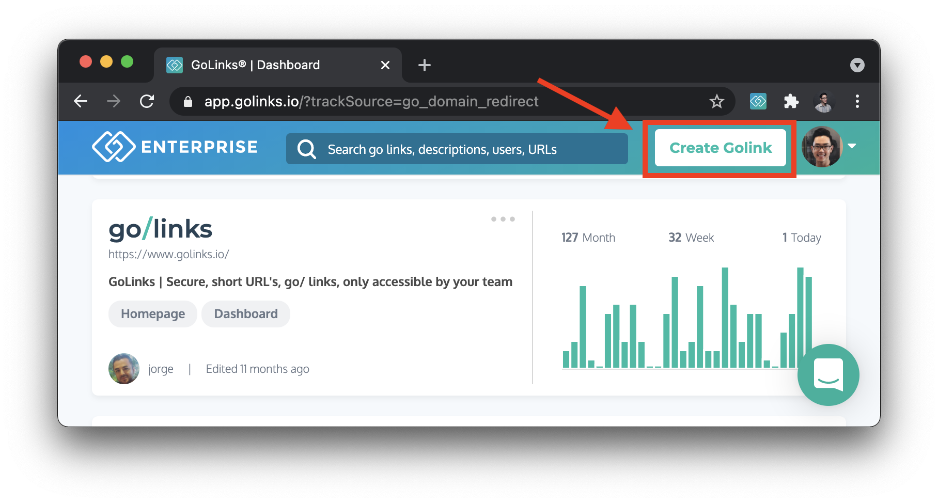Select the Homepage tag
The image size is (938, 503).
click(x=153, y=314)
